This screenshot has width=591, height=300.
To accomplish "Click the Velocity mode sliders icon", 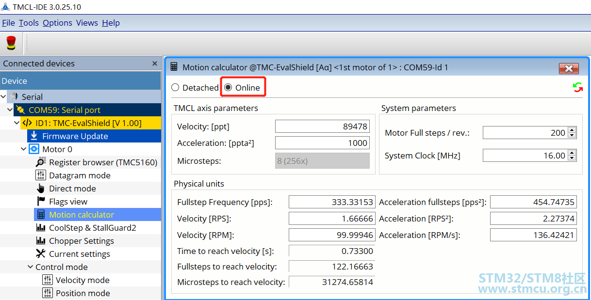I will [x=48, y=280].
